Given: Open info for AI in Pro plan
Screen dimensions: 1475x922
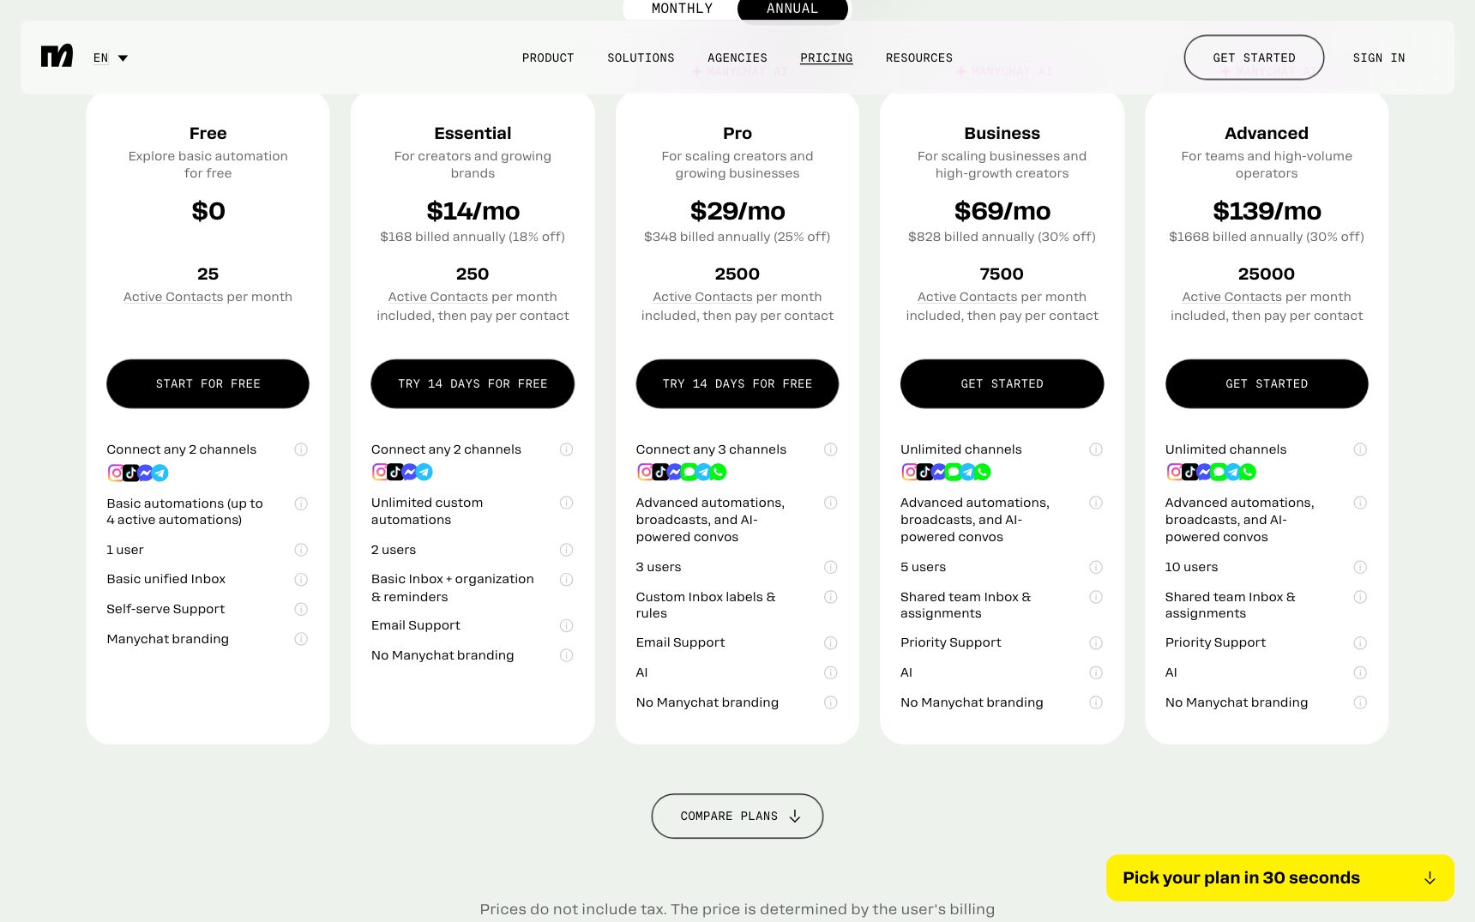Looking at the screenshot, I should pyautogui.click(x=830, y=672).
